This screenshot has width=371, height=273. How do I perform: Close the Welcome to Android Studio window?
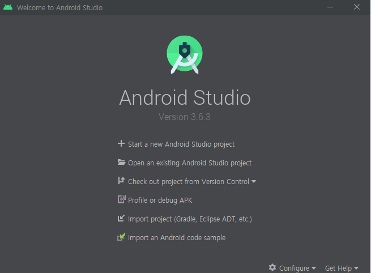[357, 7]
